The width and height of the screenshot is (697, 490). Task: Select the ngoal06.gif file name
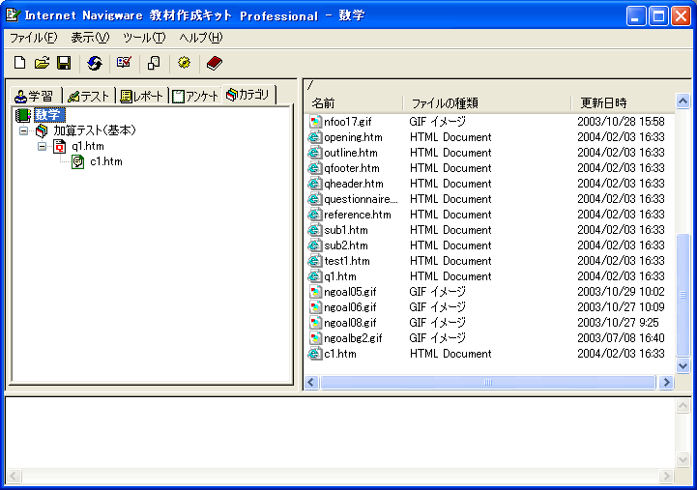point(350,307)
